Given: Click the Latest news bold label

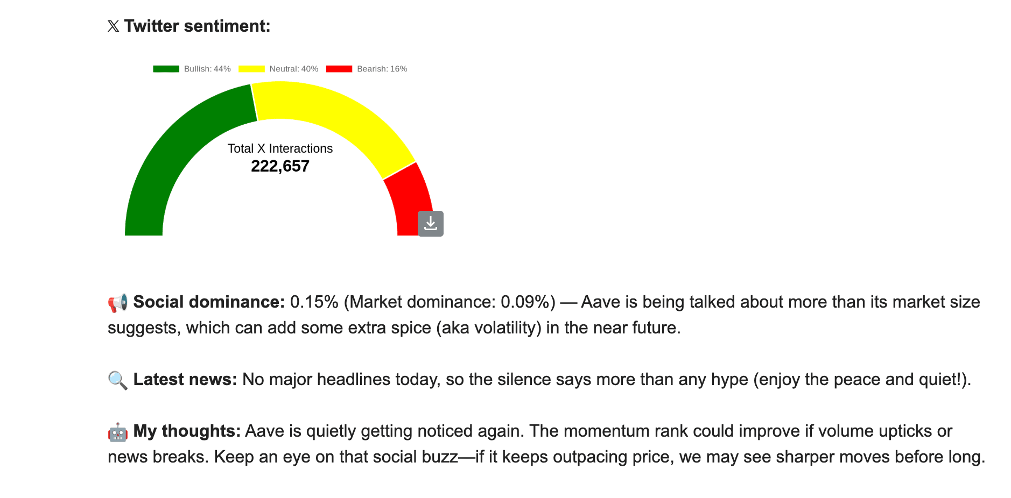Looking at the screenshot, I should click(x=185, y=380).
